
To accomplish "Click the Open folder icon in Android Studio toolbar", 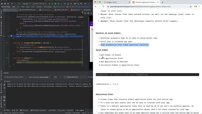I will point(2,3).
